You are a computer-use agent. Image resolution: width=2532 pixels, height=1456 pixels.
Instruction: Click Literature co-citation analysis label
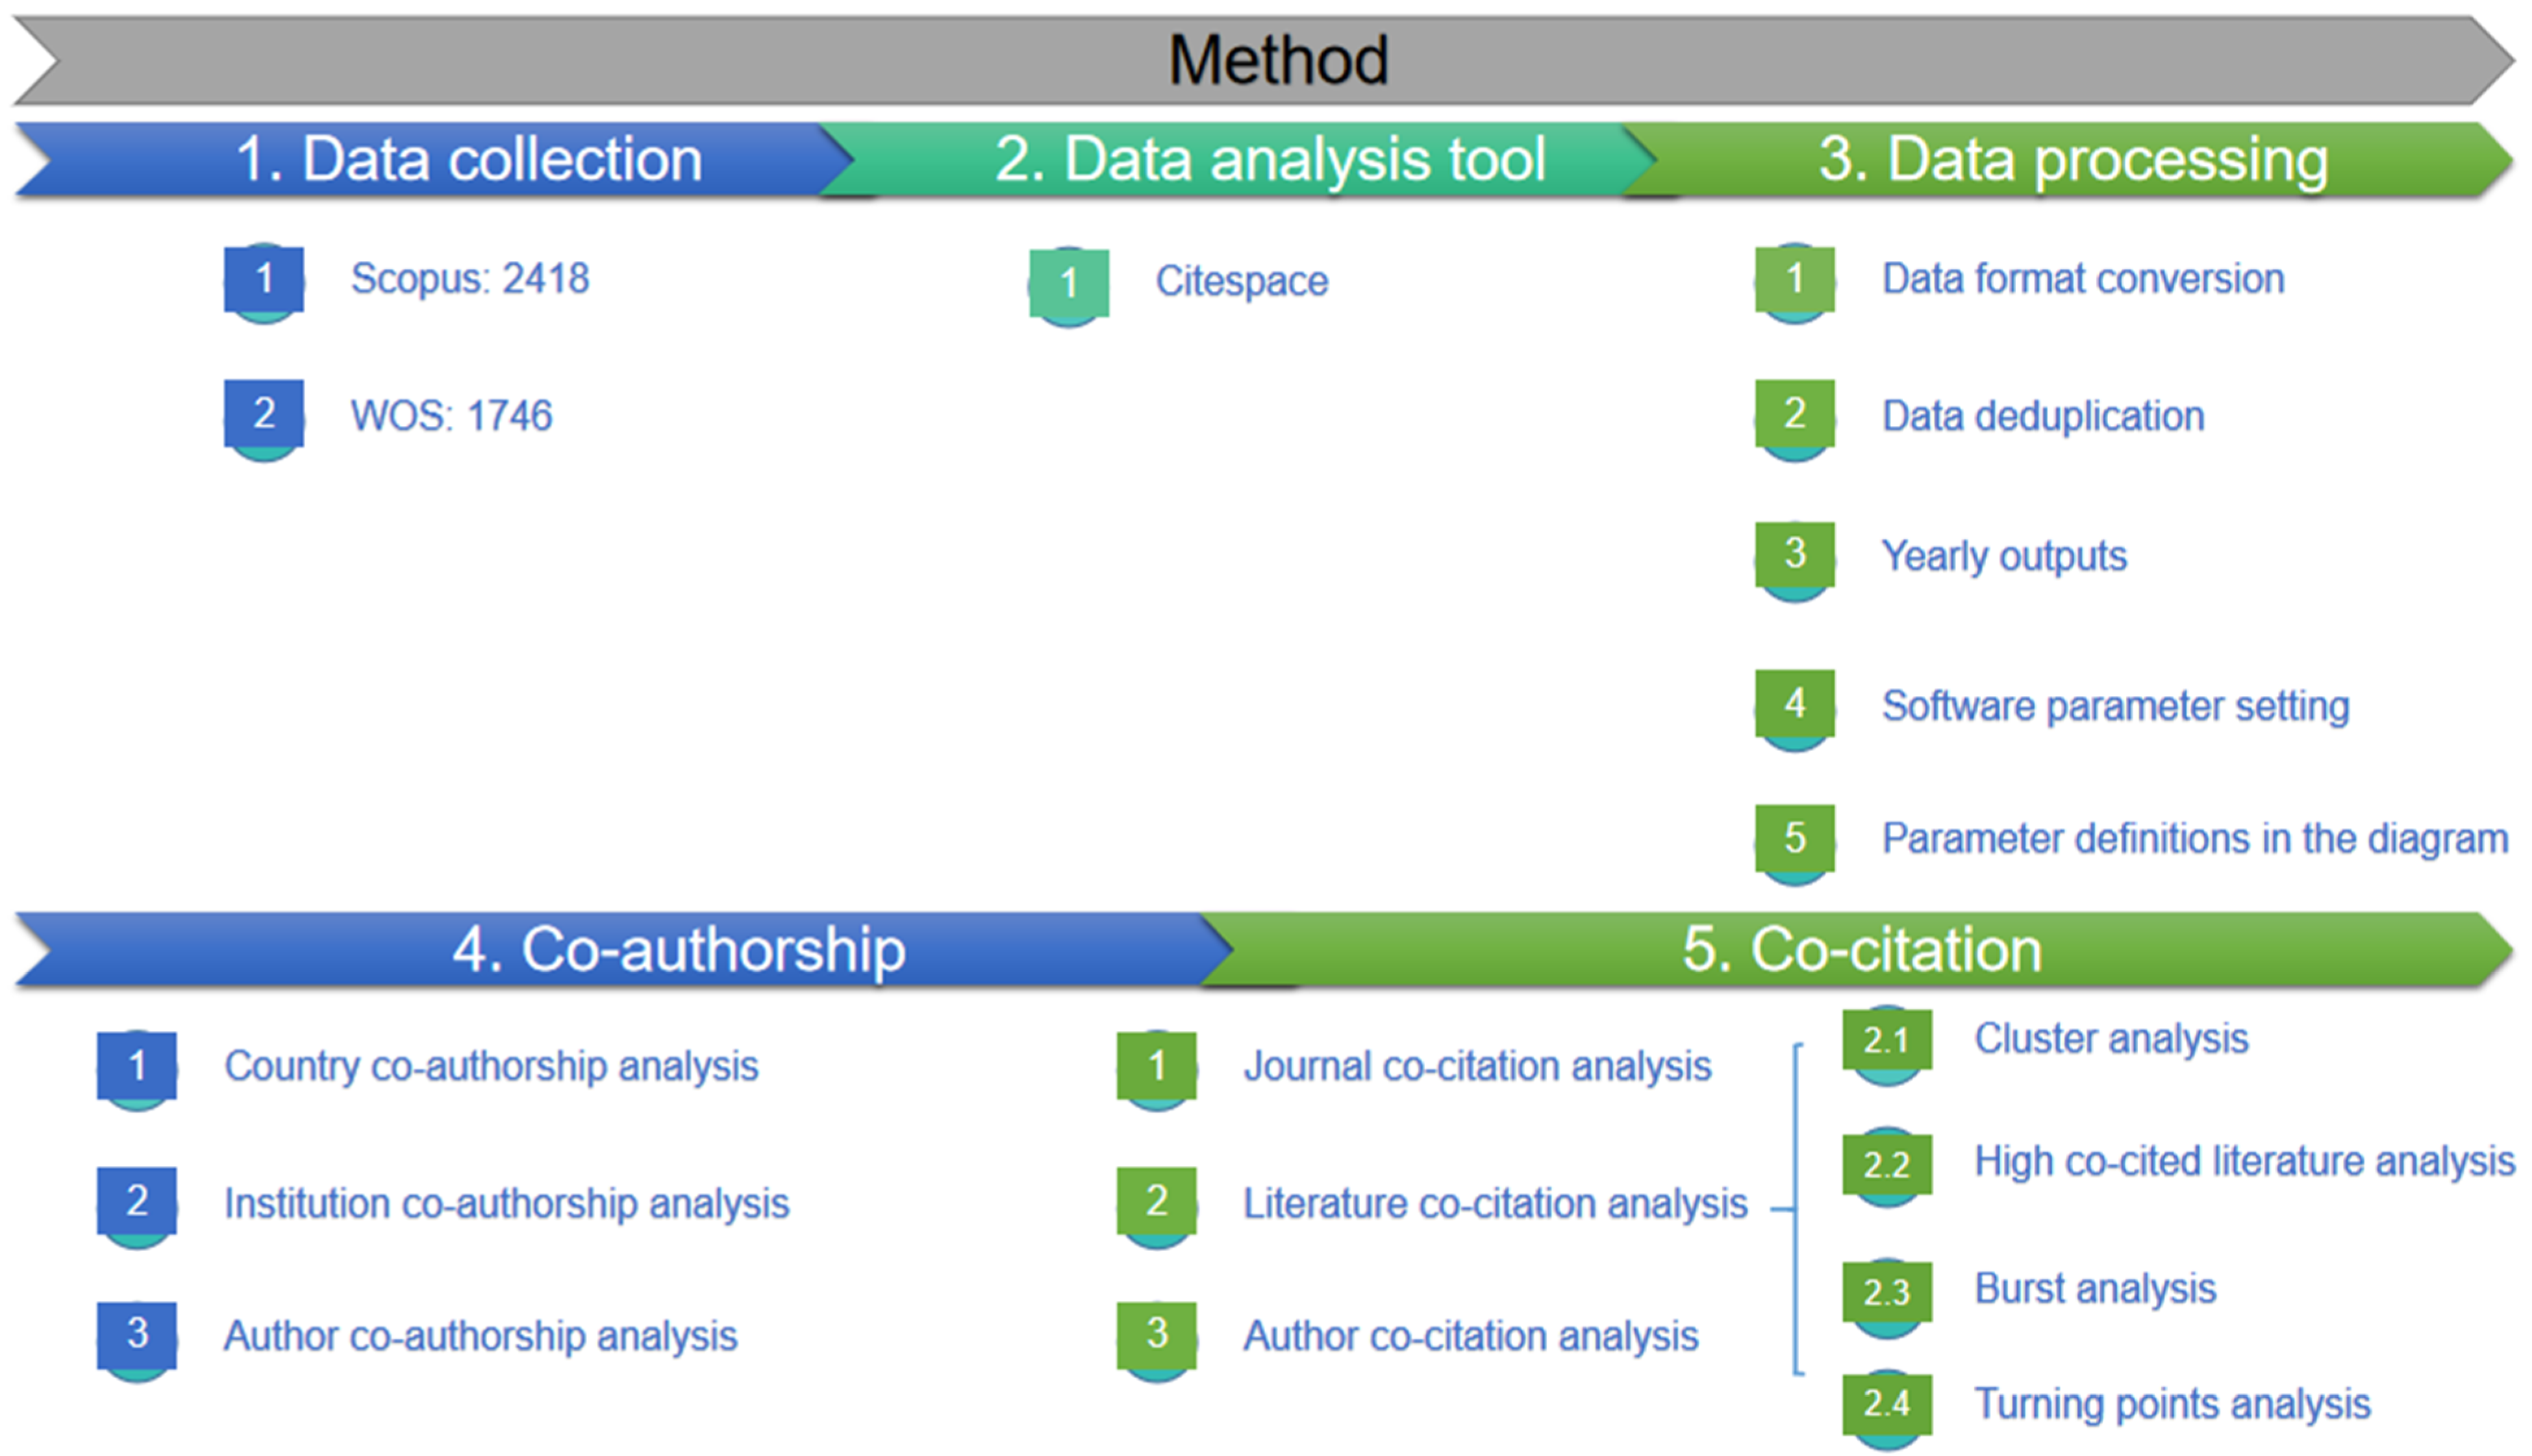[1495, 1204]
